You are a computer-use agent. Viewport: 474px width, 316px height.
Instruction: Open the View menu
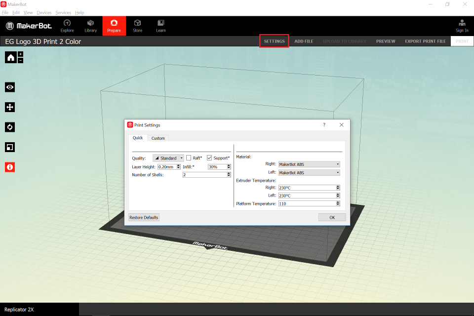(x=28, y=13)
